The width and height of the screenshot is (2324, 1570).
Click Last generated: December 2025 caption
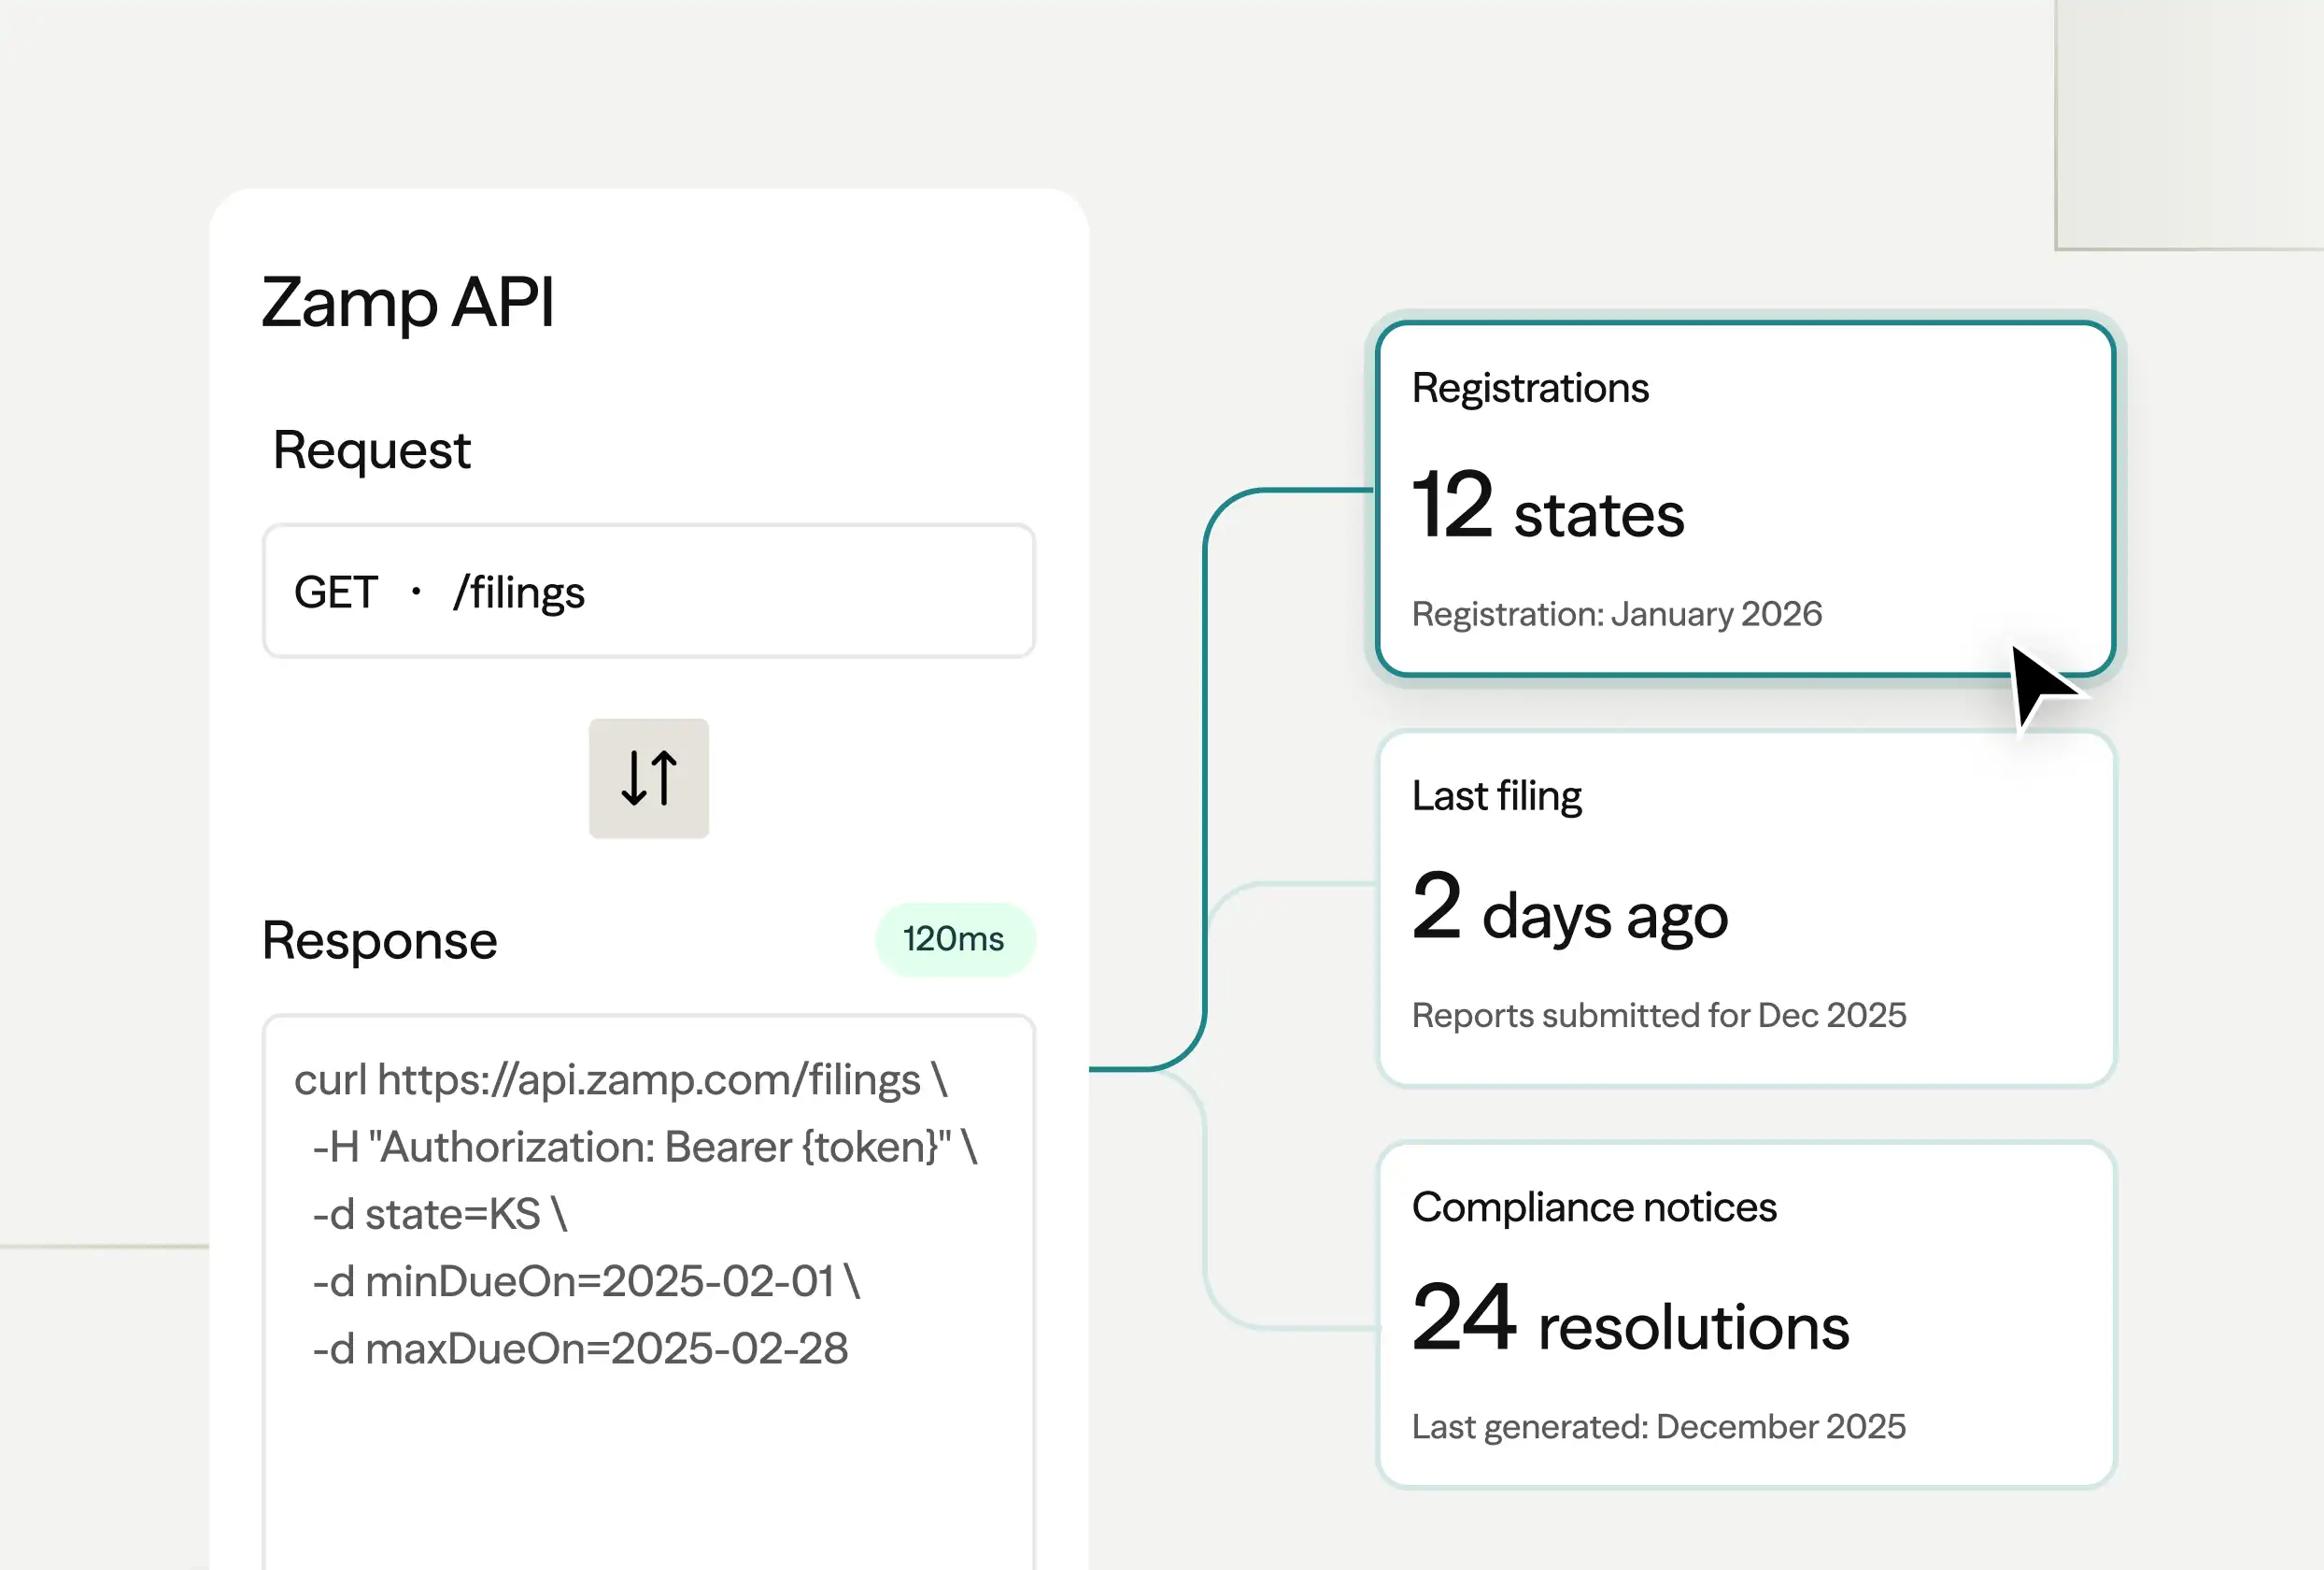pos(1658,1427)
